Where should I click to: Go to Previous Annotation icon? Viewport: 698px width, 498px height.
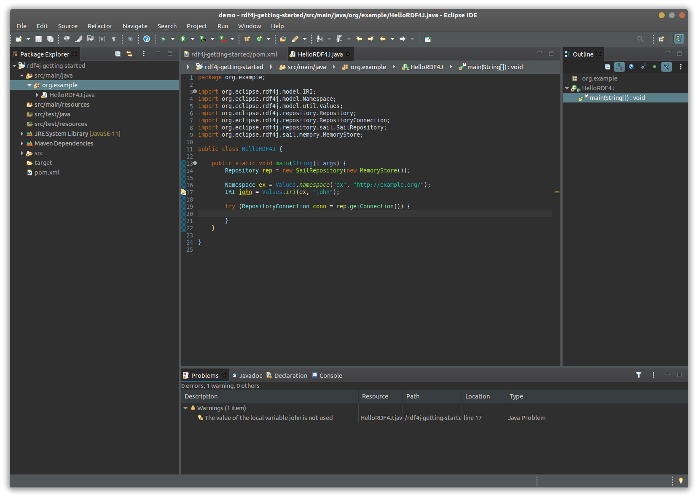point(339,39)
